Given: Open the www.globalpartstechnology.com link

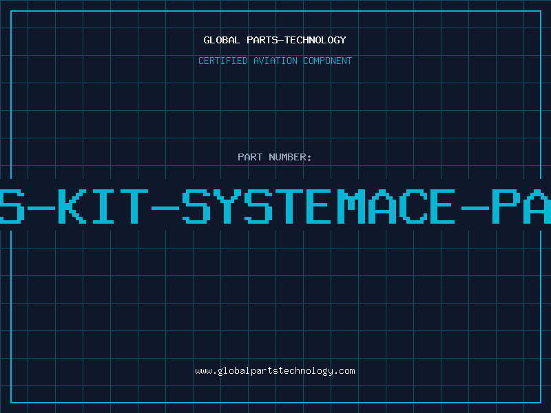Looking at the screenshot, I should coord(275,371).
